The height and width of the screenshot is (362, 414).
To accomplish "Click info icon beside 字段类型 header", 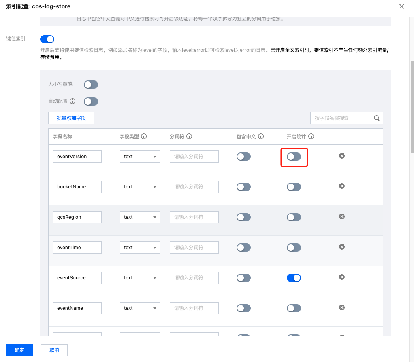I will 144,137.
